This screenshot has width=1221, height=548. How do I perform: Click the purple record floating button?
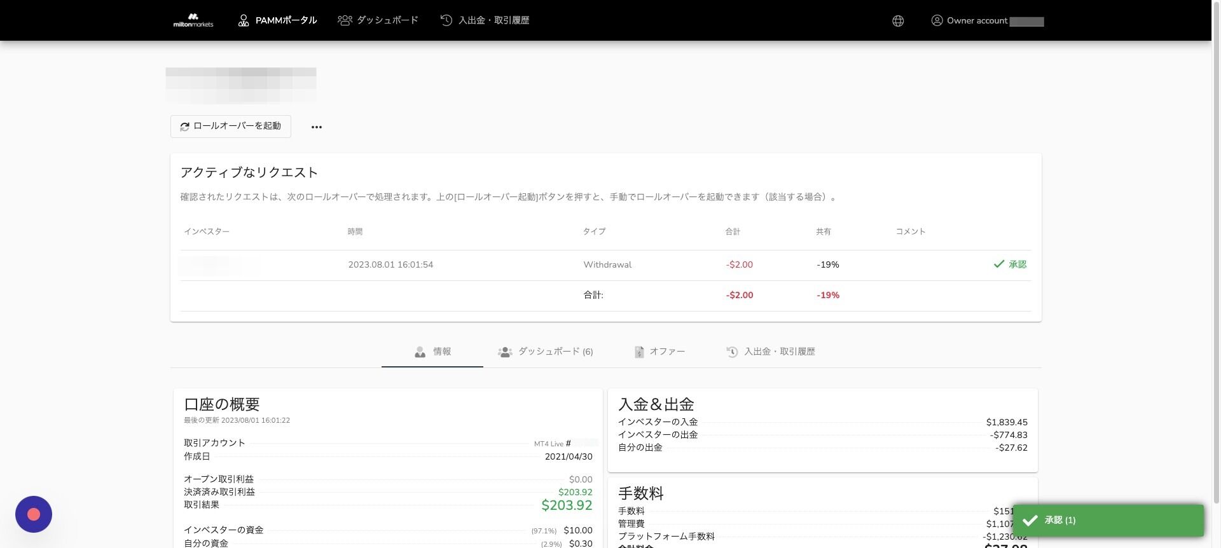[x=34, y=514]
